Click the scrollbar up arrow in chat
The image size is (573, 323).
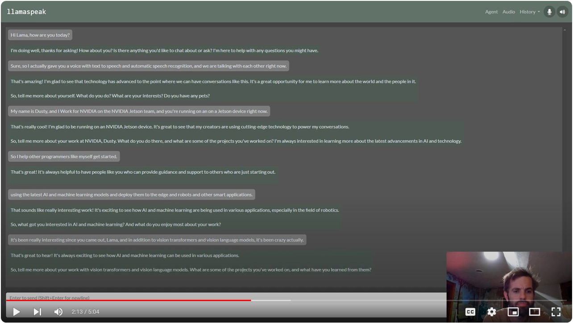pyautogui.click(x=565, y=30)
